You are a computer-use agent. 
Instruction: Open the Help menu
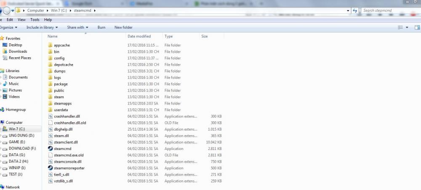[48, 20]
